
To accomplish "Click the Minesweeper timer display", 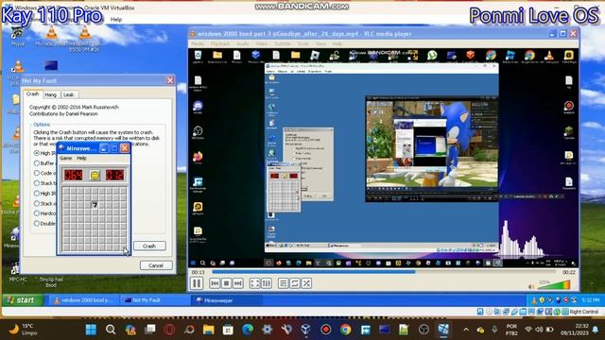I will click(x=115, y=176).
